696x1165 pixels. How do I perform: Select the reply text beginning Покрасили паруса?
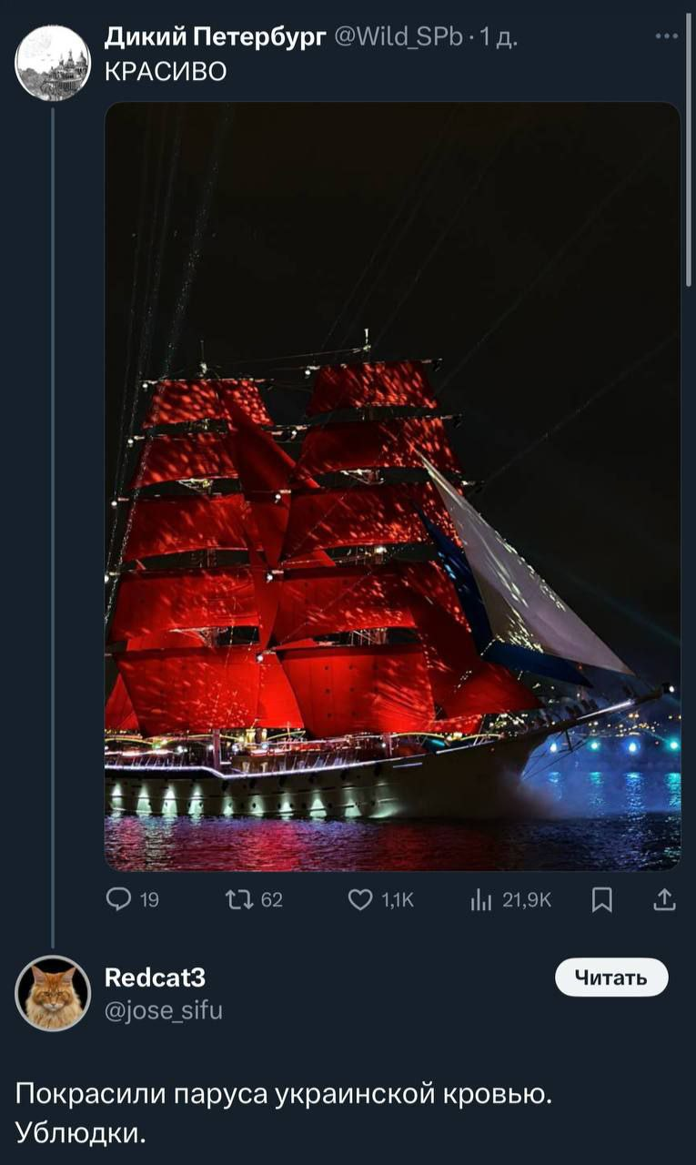click(284, 1112)
